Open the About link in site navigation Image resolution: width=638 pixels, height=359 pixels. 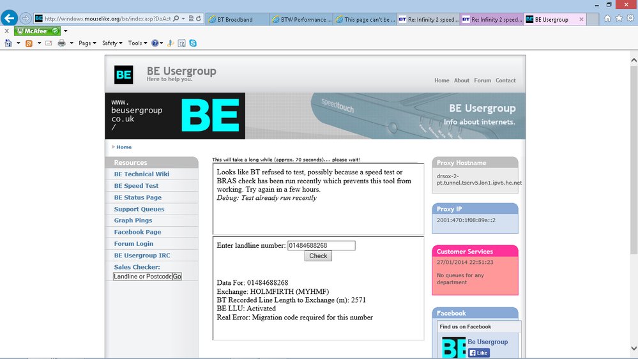(x=461, y=80)
